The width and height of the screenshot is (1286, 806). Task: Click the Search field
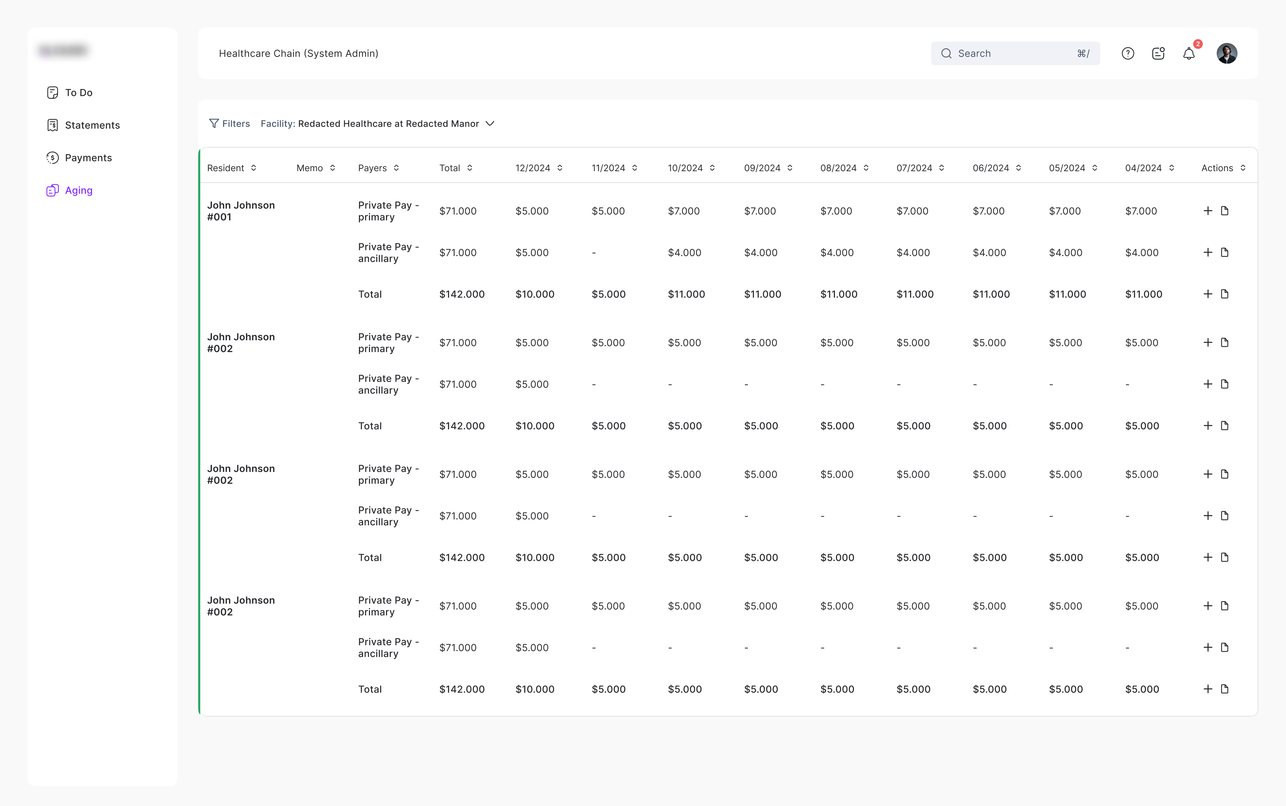(x=1015, y=53)
